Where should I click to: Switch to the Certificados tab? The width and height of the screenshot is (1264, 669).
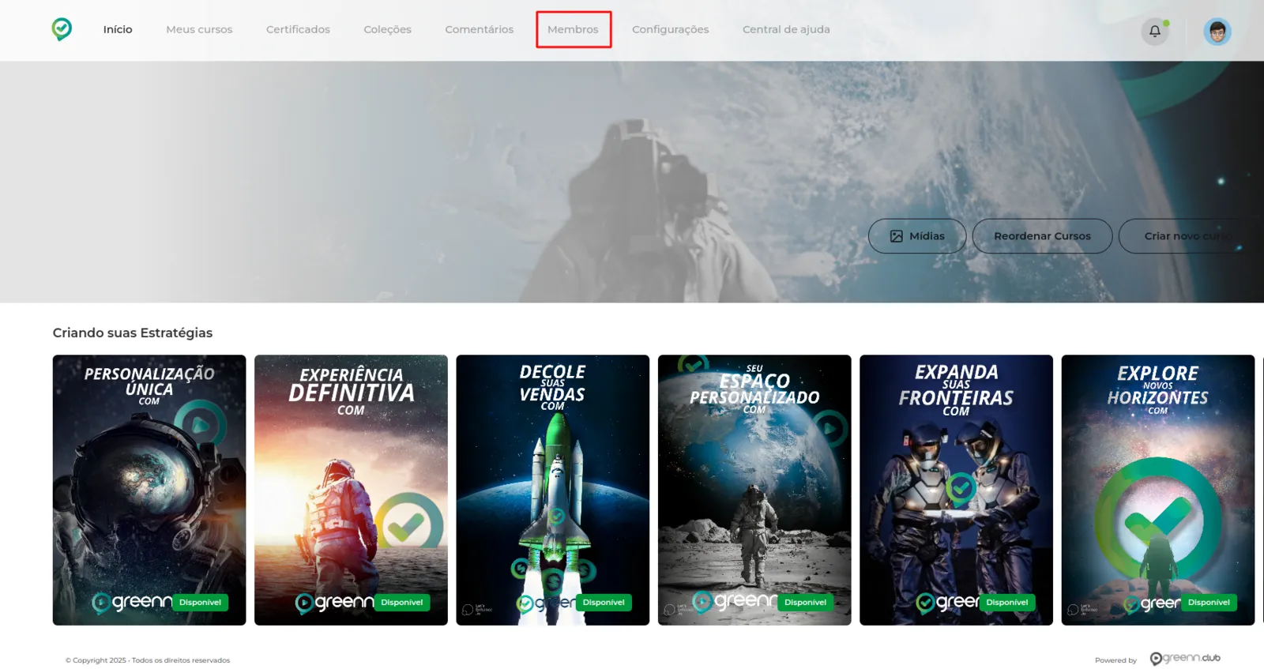298,29
